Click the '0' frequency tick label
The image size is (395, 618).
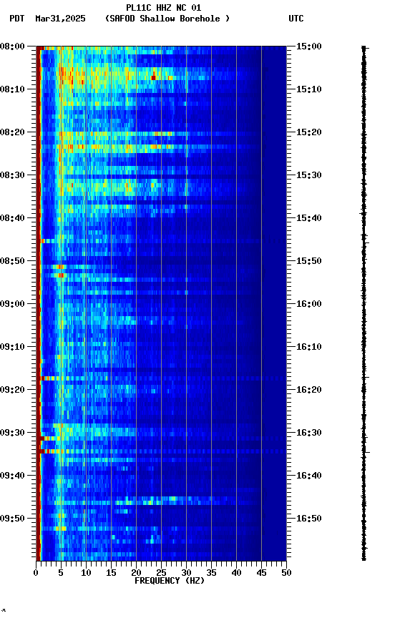point(36,573)
